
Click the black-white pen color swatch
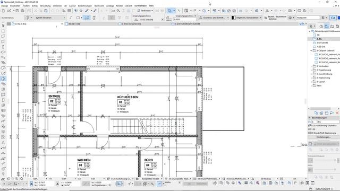pyautogui.click(x=234, y=18)
